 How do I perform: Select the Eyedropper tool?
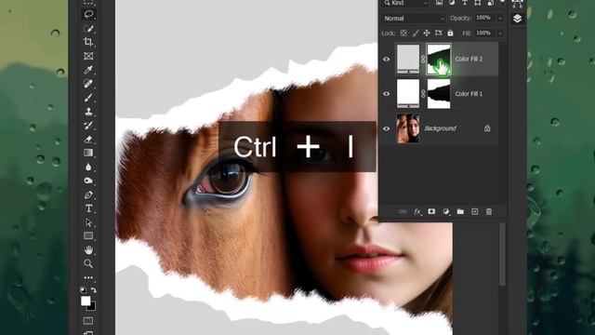pos(88,70)
